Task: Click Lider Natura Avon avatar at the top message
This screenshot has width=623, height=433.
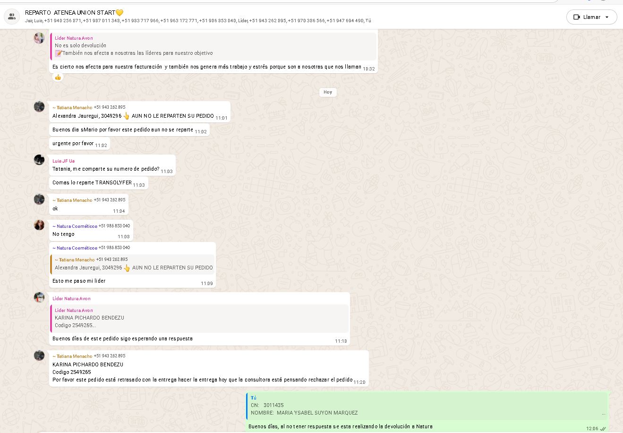Action: (x=39, y=38)
